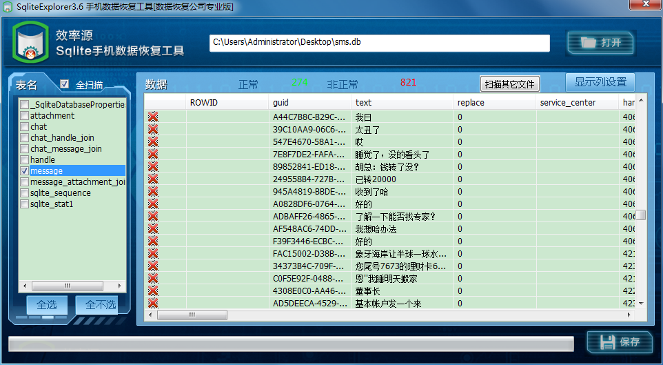
Task: Click data table scroll up arrow
Action: click(x=640, y=100)
